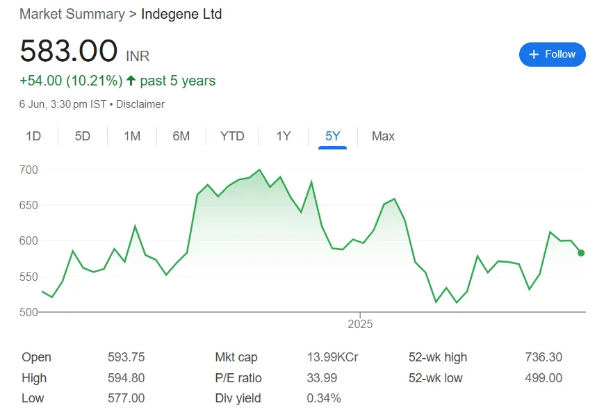Click the P/E ratio label

tap(238, 378)
